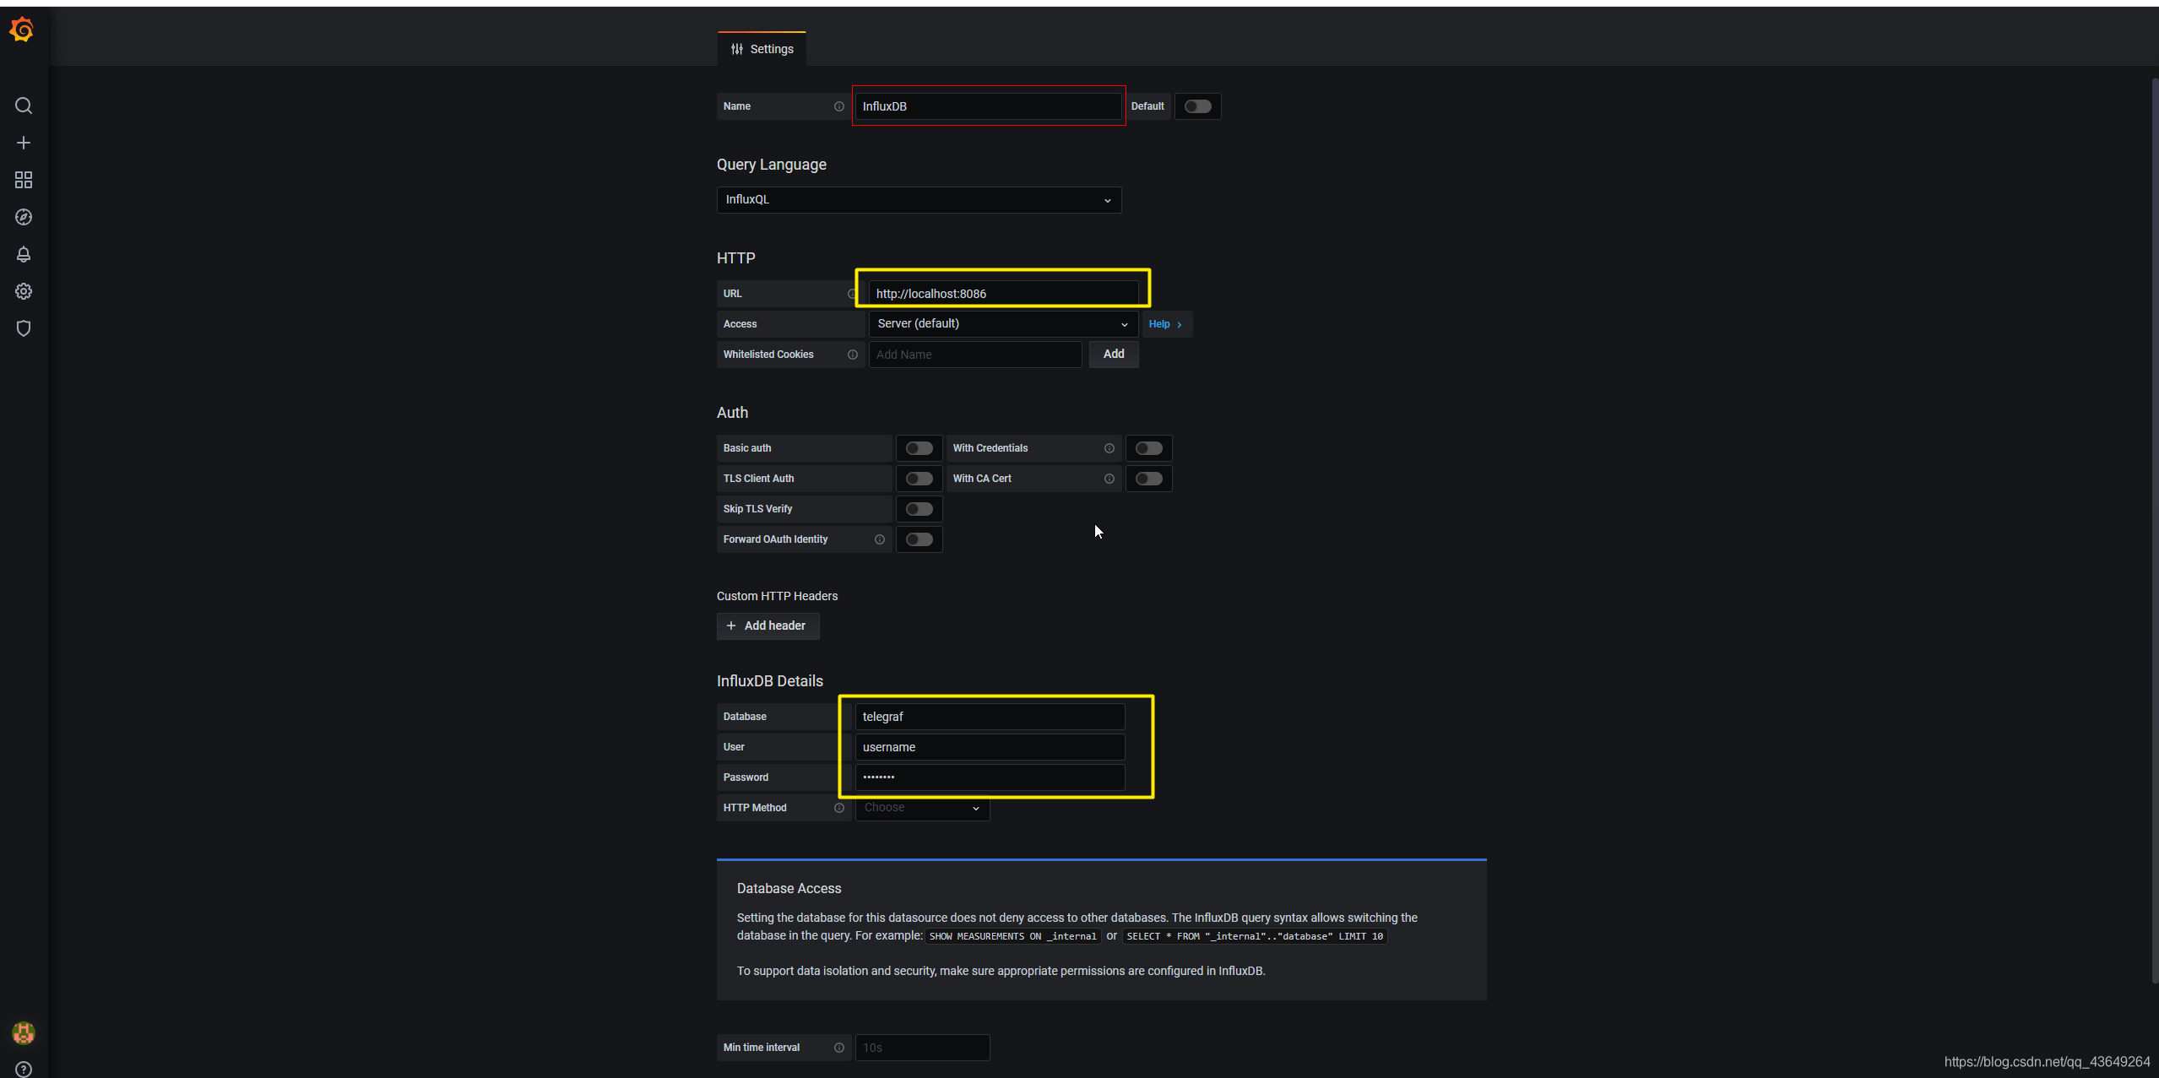
Task: Click the Database field containing telegraf
Action: (990, 717)
